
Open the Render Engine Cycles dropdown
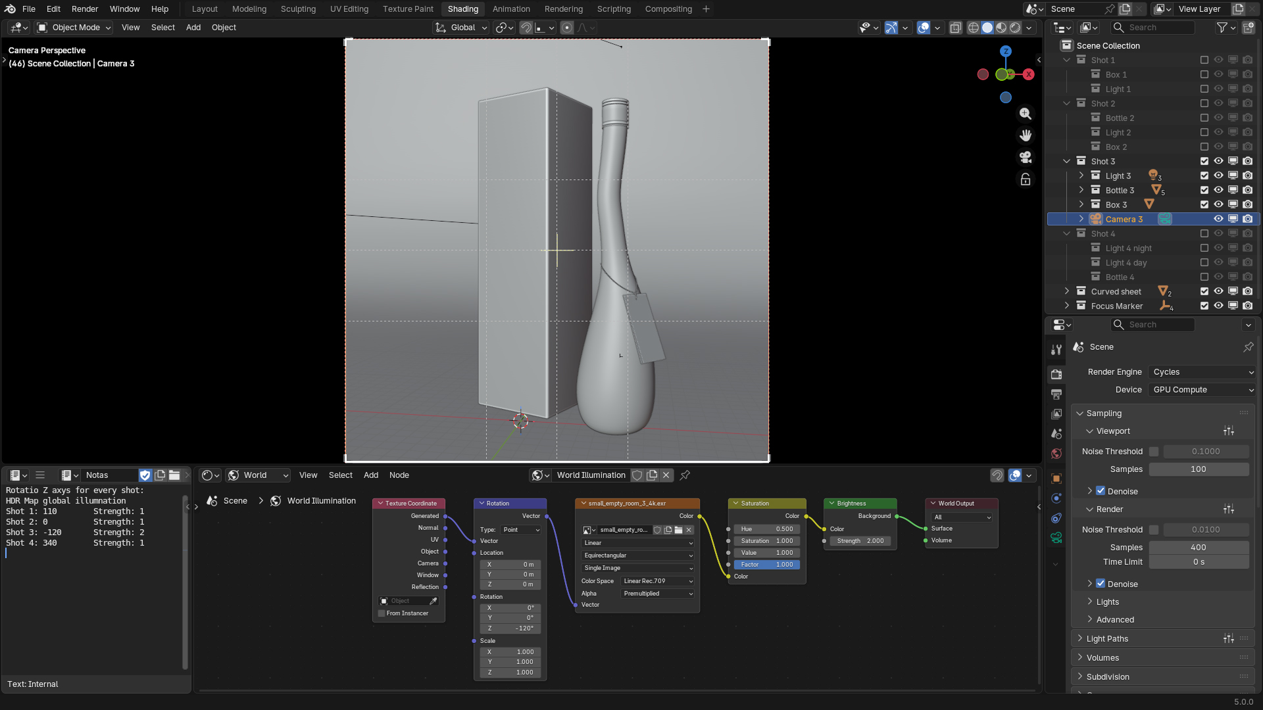click(x=1202, y=372)
